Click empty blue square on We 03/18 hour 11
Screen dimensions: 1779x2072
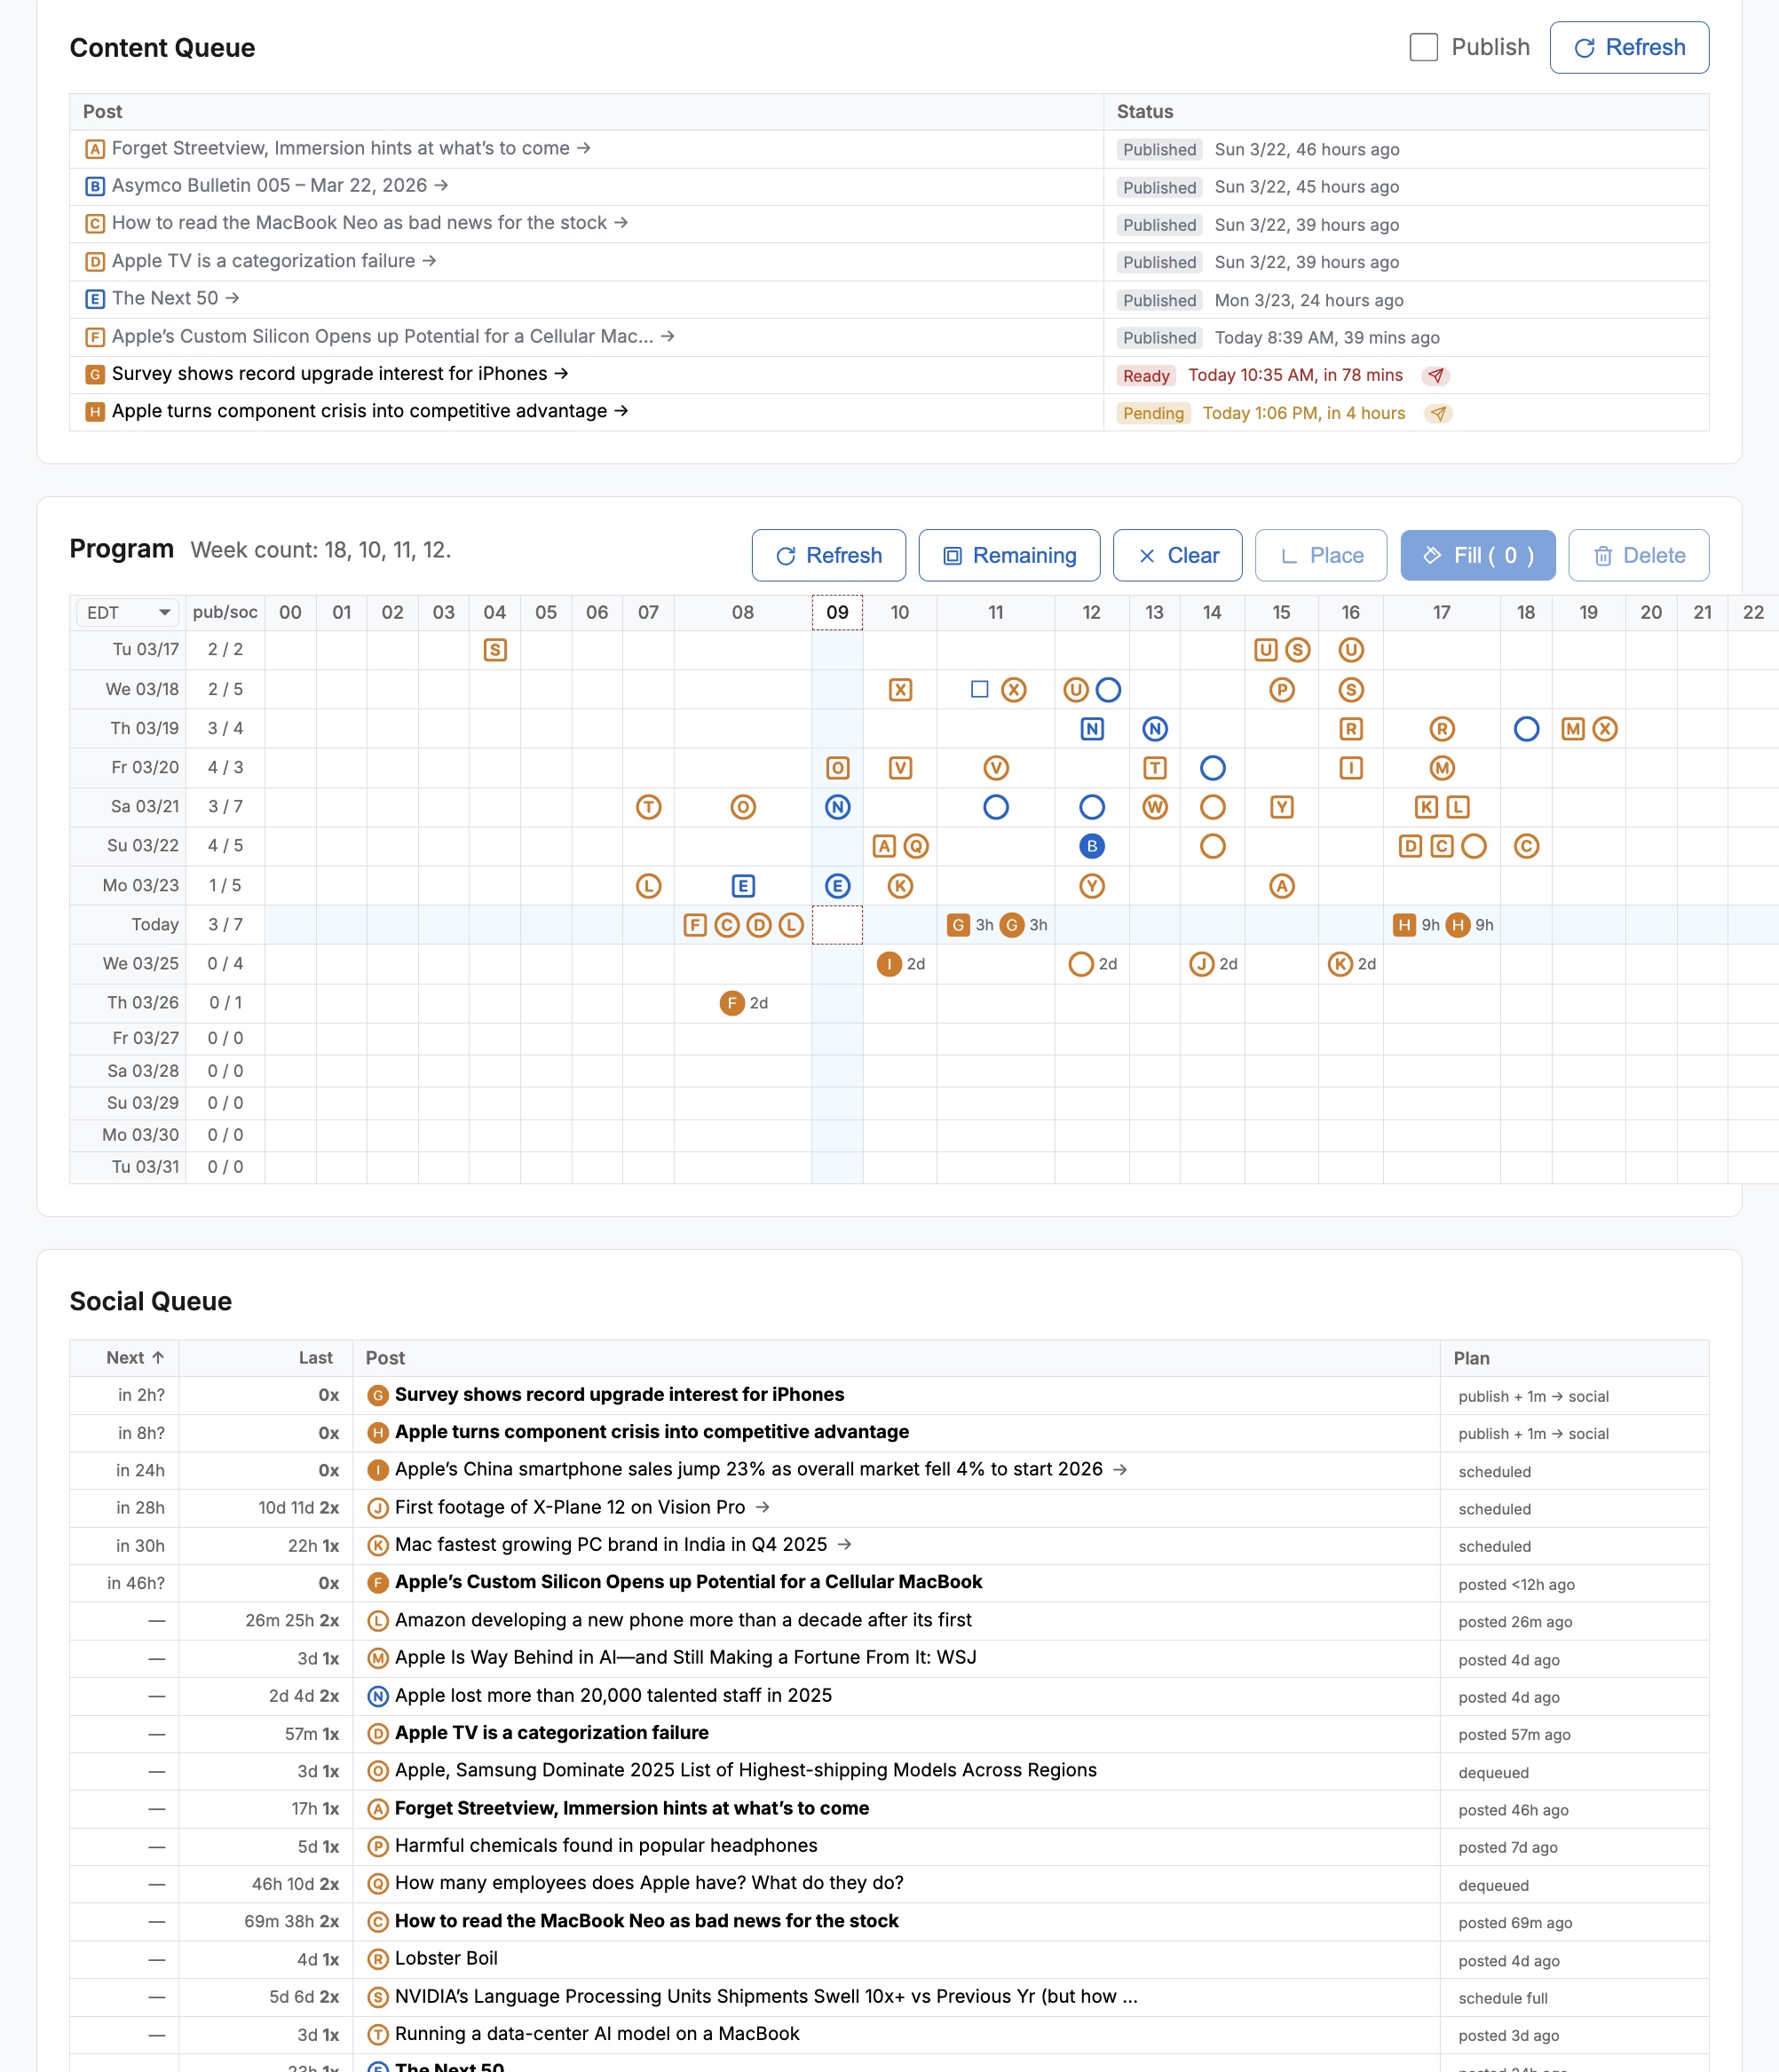pyautogui.click(x=980, y=689)
